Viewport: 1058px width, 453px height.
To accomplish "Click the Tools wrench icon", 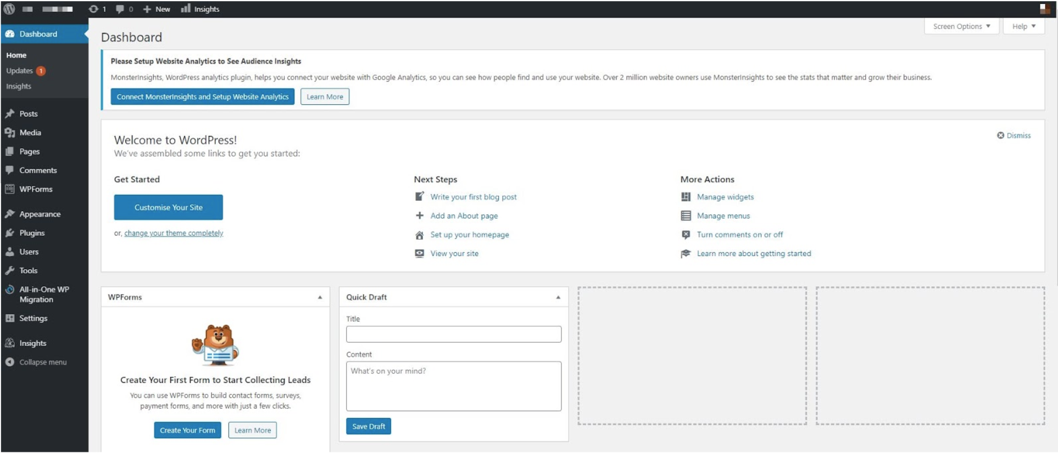I will click(10, 270).
